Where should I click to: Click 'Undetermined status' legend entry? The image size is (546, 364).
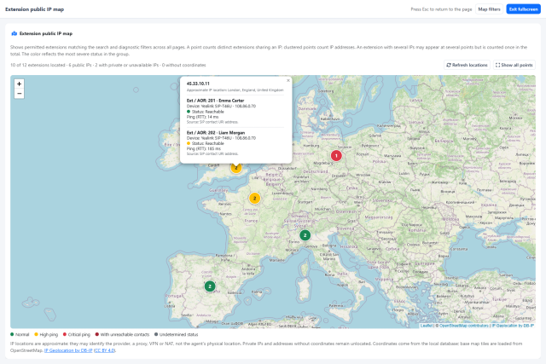pyautogui.click(x=177, y=334)
